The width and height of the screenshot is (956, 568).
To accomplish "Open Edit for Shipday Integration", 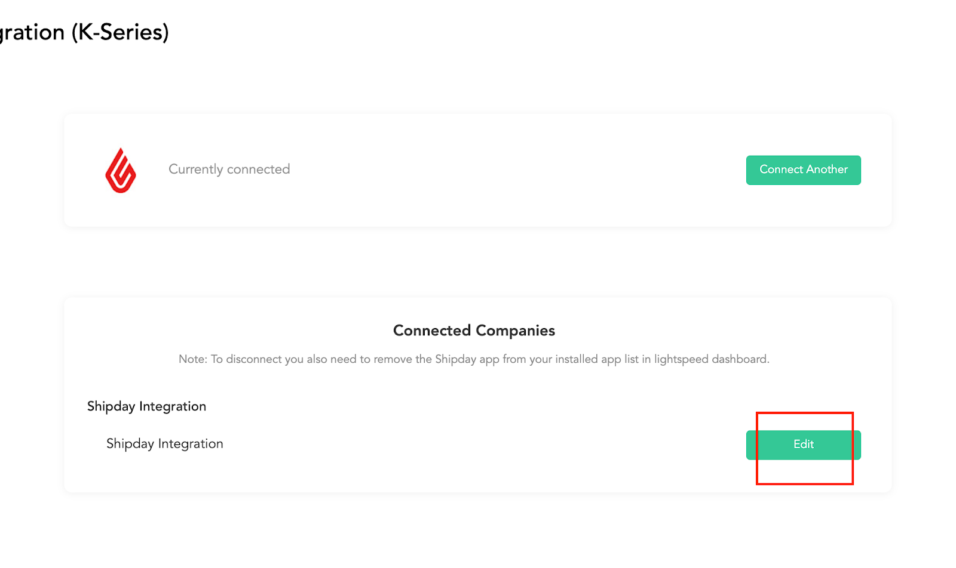I will [x=803, y=445].
